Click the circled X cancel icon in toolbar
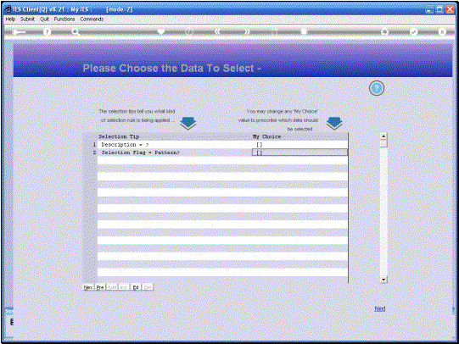The height and width of the screenshot is (344, 459). (442, 31)
